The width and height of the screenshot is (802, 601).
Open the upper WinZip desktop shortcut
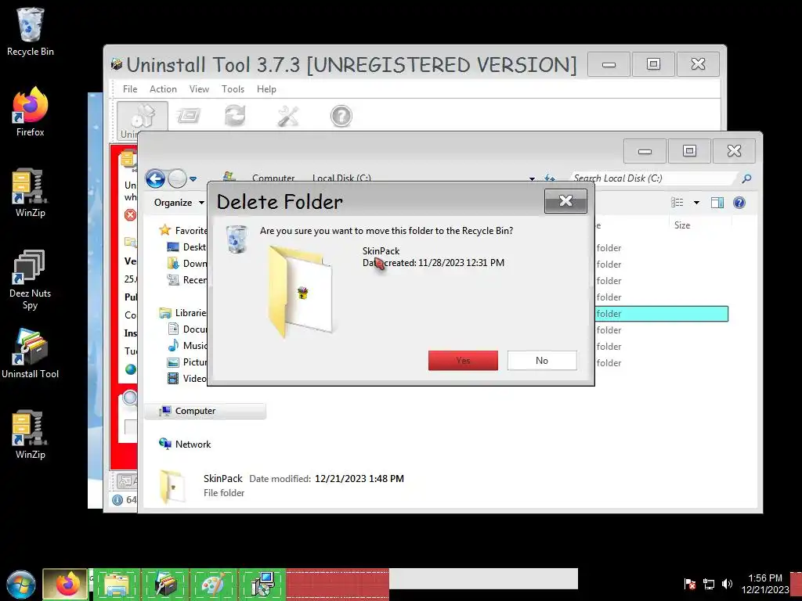(x=31, y=193)
